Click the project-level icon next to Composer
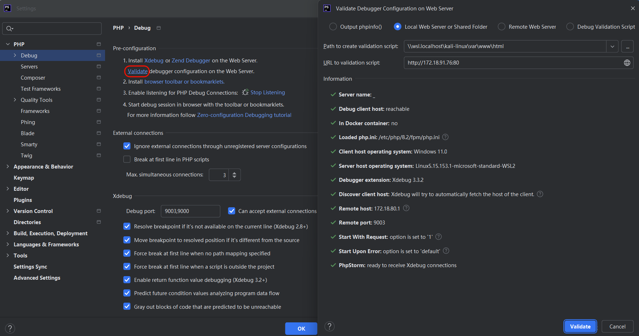639x336 pixels. pos(99,77)
